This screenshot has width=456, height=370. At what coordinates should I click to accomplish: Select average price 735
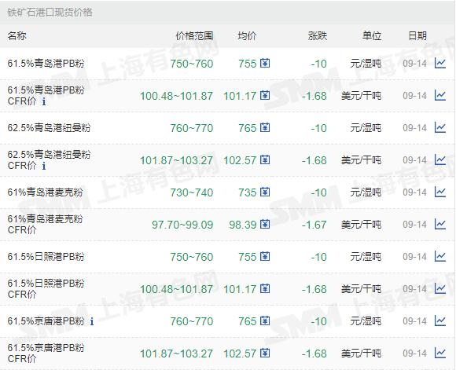tap(248, 192)
